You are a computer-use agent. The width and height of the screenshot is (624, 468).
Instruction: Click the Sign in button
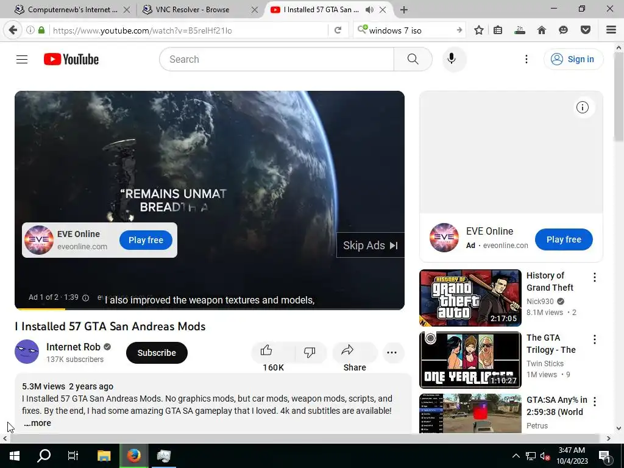pos(573,59)
